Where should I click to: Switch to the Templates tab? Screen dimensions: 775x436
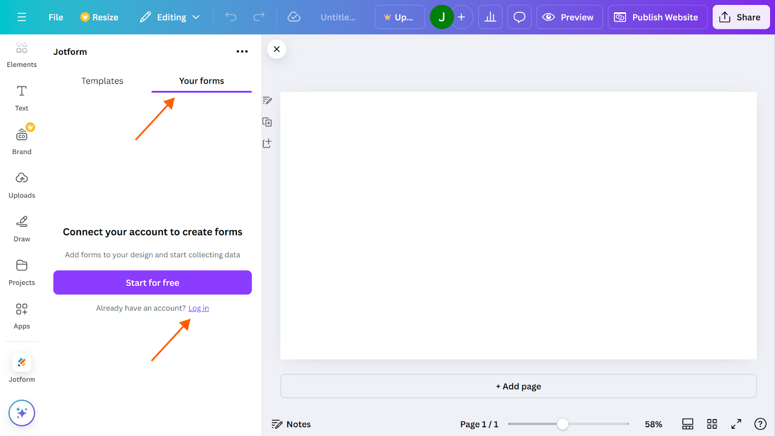point(102,81)
